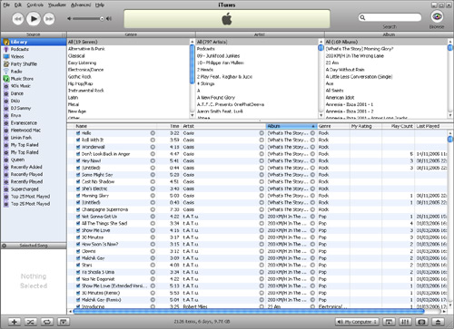Sort songs by Time column header
This screenshot has width=454, height=329.
pos(169,126)
